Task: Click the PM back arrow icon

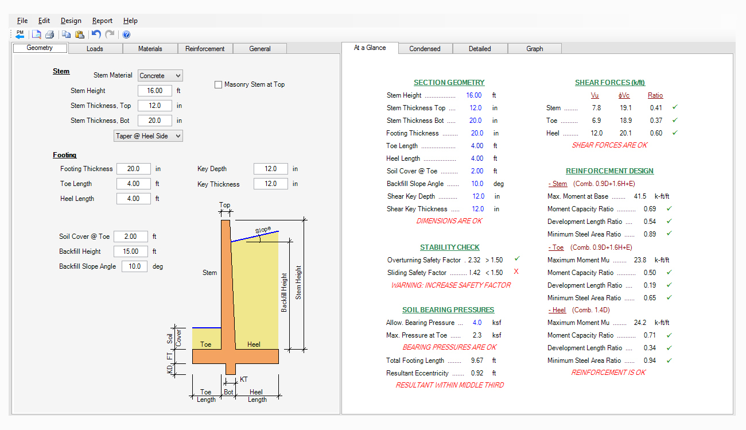Action: pos(20,34)
